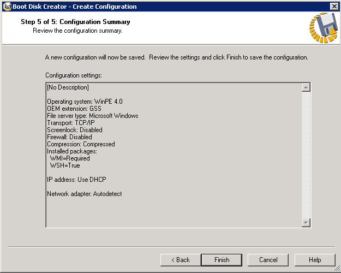The image size is (341, 273).
Task: Click the scroll down arrow in settings box
Action: click(x=306, y=222)
